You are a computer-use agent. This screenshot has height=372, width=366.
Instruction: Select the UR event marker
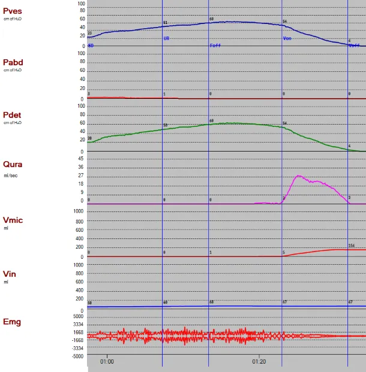pyautogui.click(x=166, y=38)
